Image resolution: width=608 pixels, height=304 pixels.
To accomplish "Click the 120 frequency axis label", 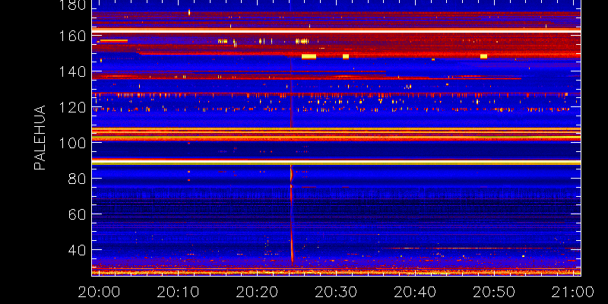I will [x=71, y=107].
